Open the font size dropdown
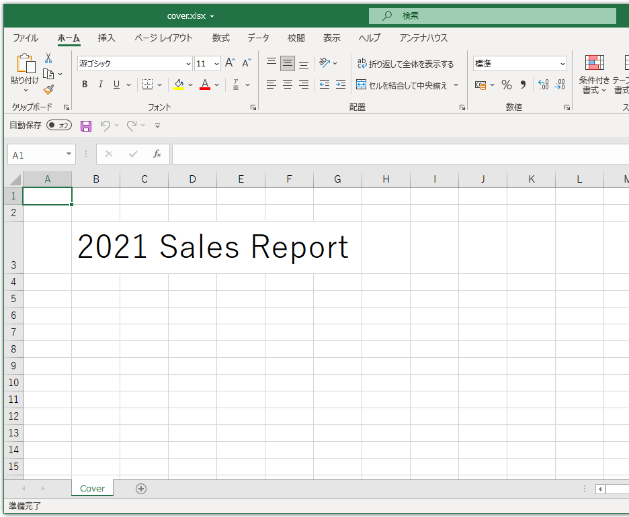The image size is (629, 517). point(216,64)
